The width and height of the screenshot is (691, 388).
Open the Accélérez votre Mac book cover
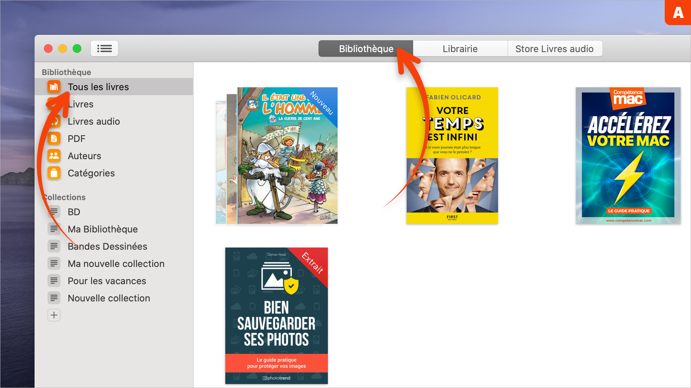[628, 156]
